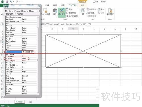Click the SeamlessTabbing True value

pos(29,80)
